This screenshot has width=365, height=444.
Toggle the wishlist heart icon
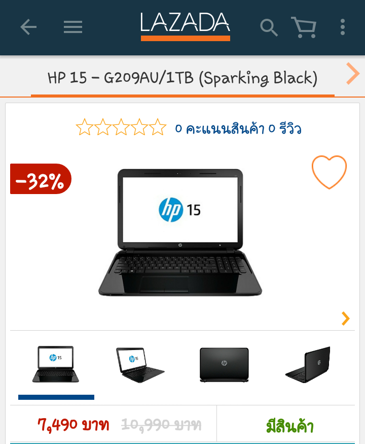click(329, 172)
